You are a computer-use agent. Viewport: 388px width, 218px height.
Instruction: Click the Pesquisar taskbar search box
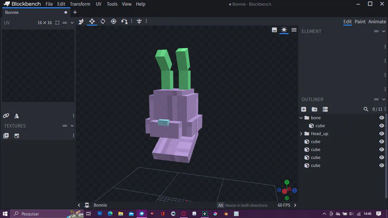click(47, 214)
